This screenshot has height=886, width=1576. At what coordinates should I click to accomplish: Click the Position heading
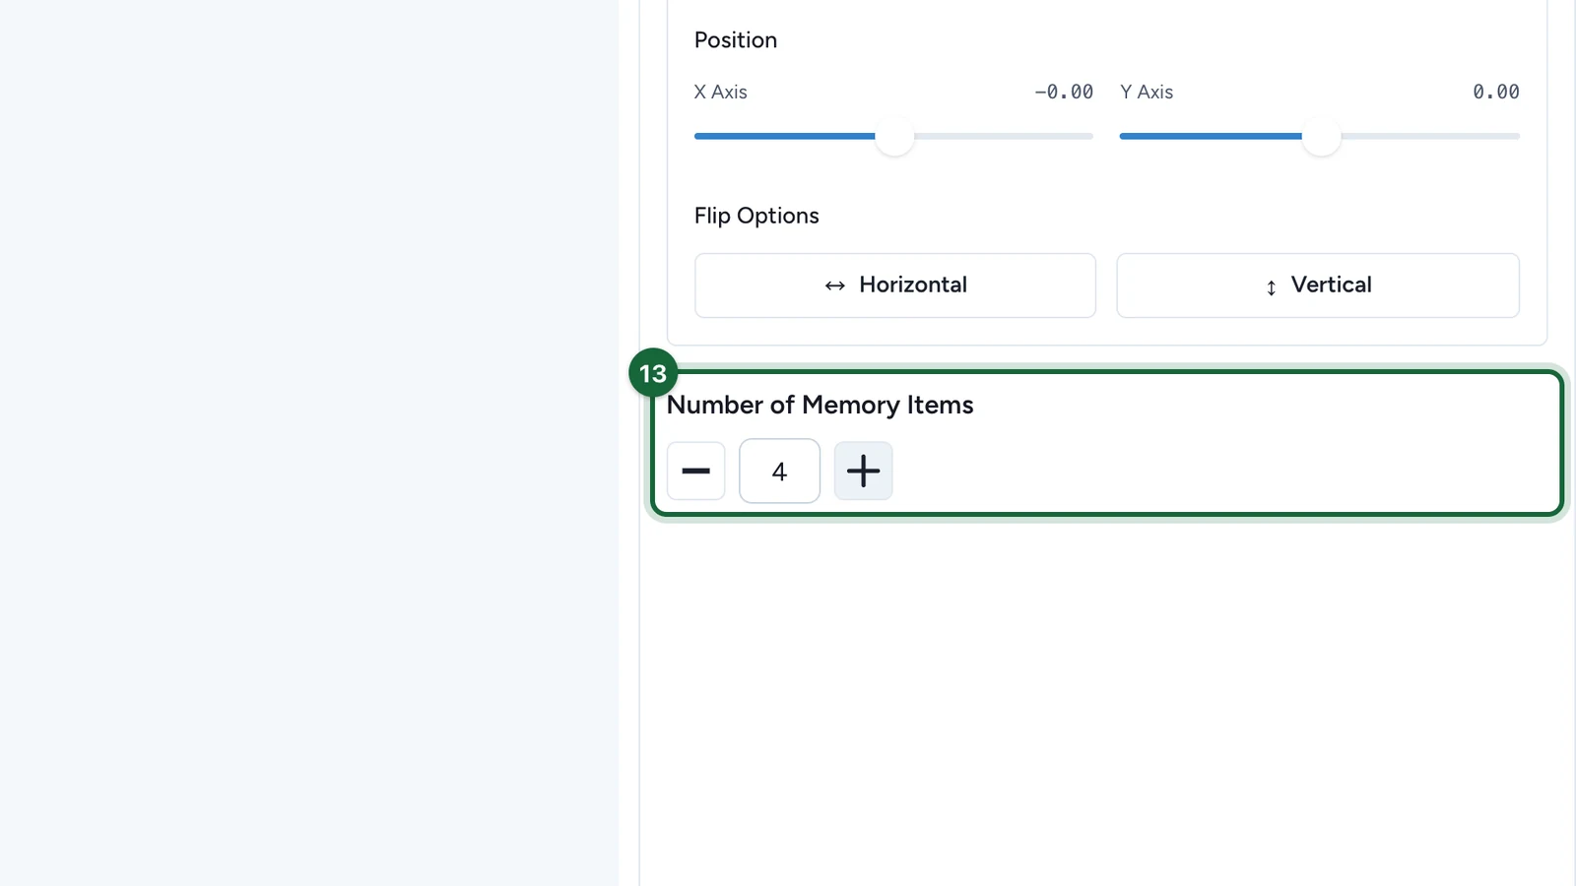coord(735,40)
